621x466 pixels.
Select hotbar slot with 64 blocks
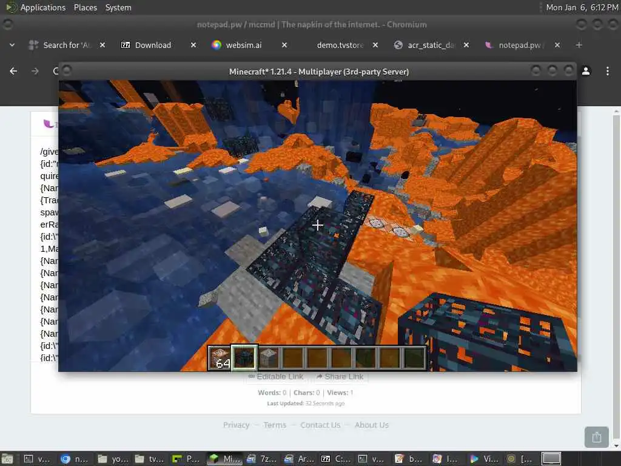point(220,358)
